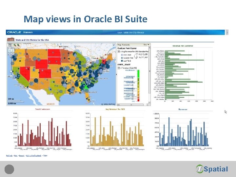Image resolution: width=236 pixels, height=177 pixels.
Task: Click the Last Third legend entry
Action: point(126,61)
